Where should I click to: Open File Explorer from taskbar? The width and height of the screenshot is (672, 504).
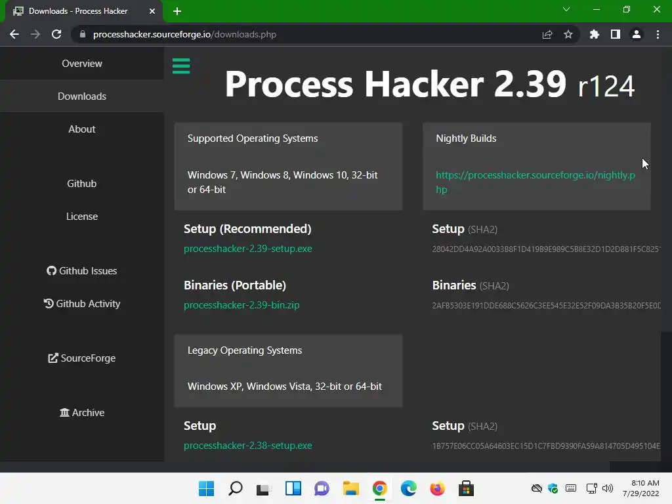click(x=350, y=488)
